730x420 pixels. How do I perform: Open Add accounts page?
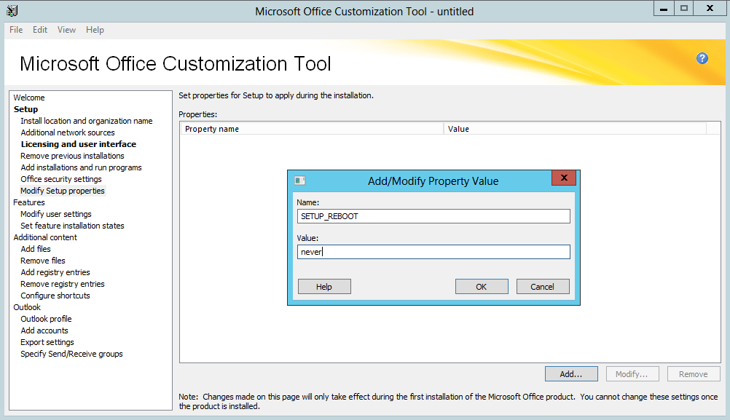coord(44,330)
